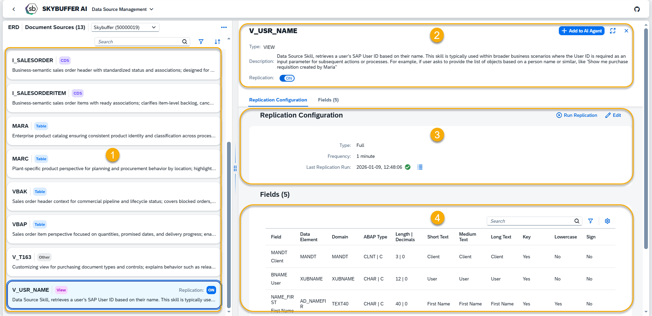Toggle the Replication switch in the details header
The image size is (652, 316).
(x=287, y=78)
